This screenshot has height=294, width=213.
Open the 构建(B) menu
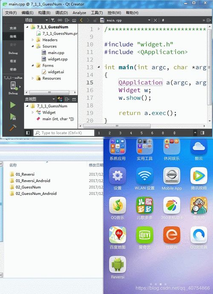(44, 13)
